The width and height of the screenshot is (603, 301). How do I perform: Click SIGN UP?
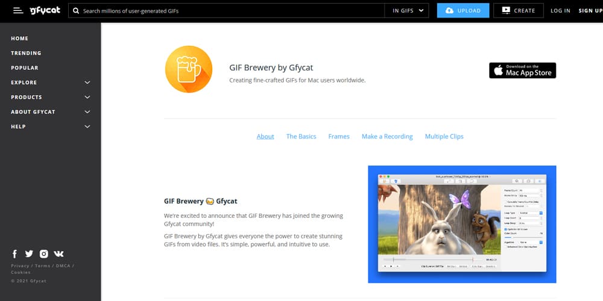click(590, 11)
